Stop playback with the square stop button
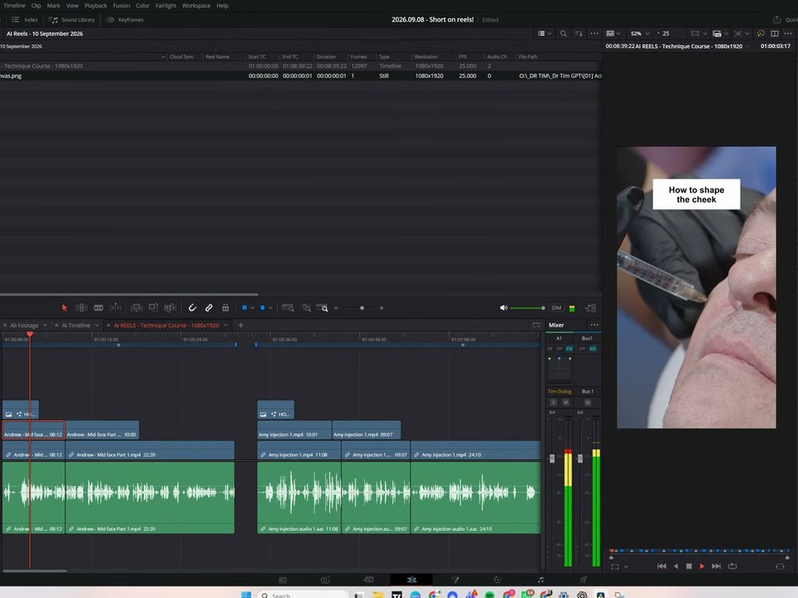 click(688, 566)
